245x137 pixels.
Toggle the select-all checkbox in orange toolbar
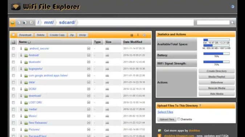13,35
